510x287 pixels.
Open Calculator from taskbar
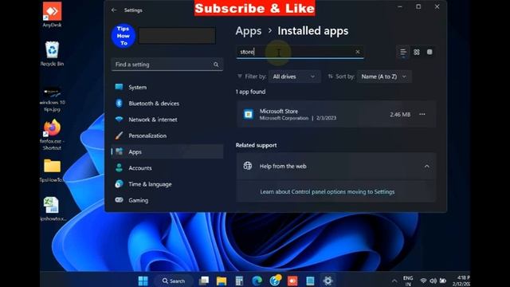pyautogui.click(x=239, y=281)
